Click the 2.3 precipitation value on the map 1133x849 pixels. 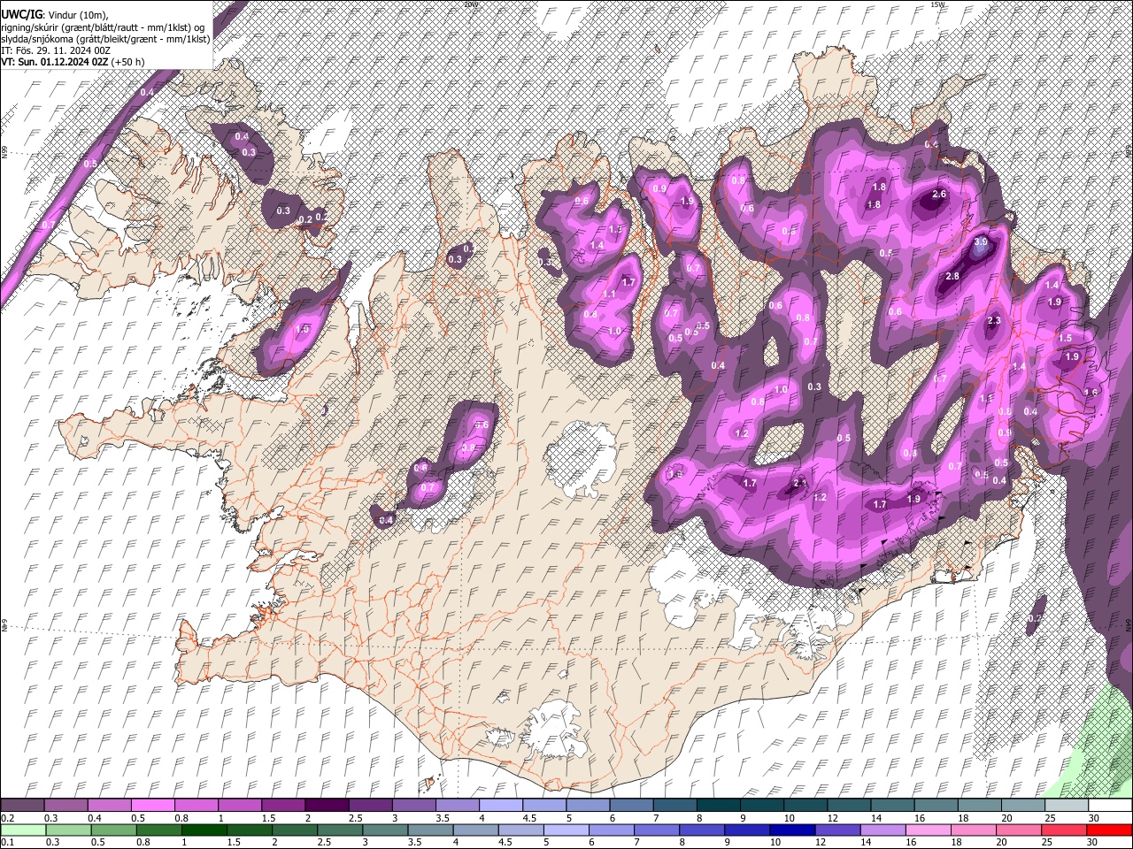(x=994, y=321)
